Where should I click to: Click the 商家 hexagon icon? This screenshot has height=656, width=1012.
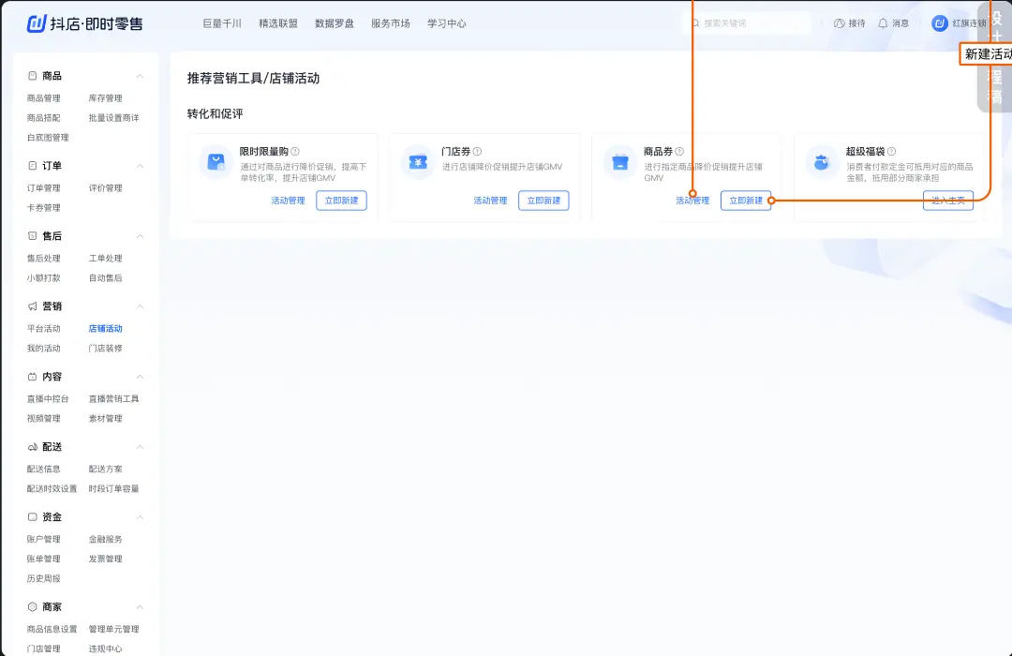pyautogui.click(x=32, y=607)
